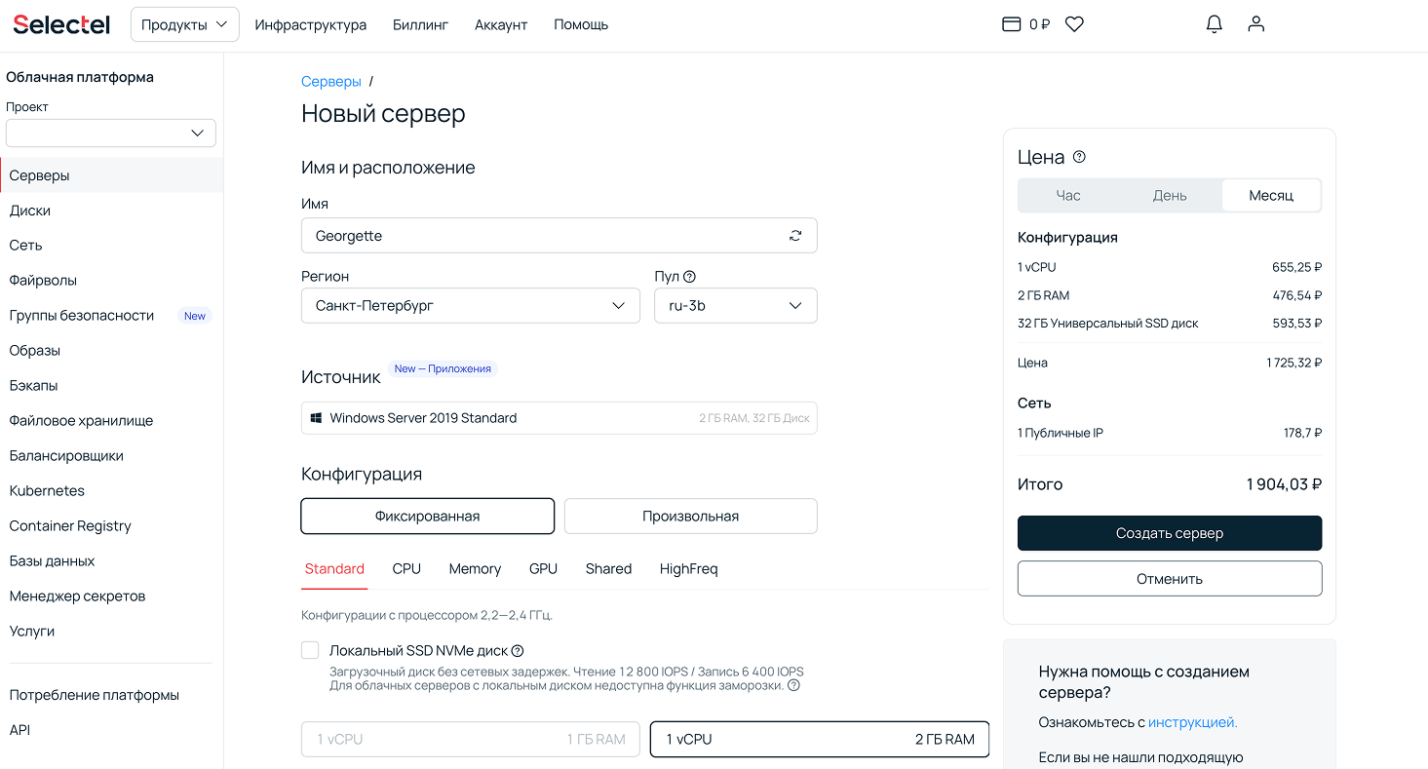The width and height of the screenshot is (1428, 769).
Task: Select the 1 vCPU 1 ГБ RAM option
Action: point(470,740)
